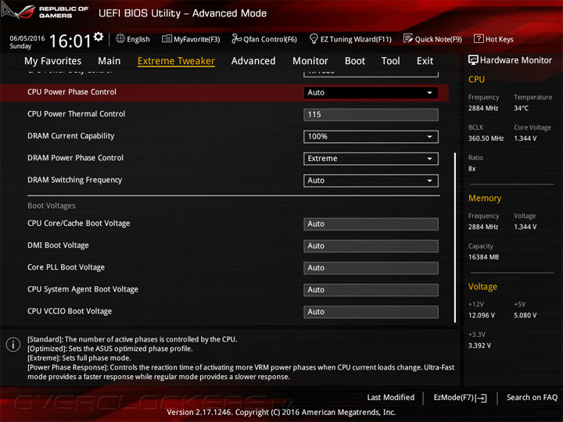The image size is (563, 422).
Task: Click the EzMode exit arrow icon
Action: (482, 398)
